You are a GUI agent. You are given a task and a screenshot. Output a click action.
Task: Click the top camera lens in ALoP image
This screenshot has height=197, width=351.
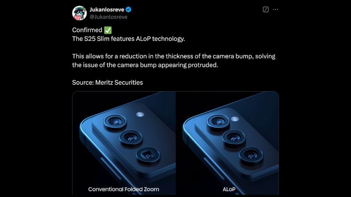coord(218,122)
